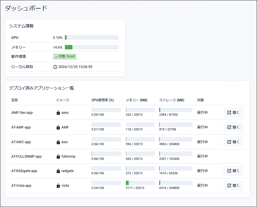This screenshot has width=257, height=207.
Task: Click the 3.10% CPU value
Action: (58, 38)
